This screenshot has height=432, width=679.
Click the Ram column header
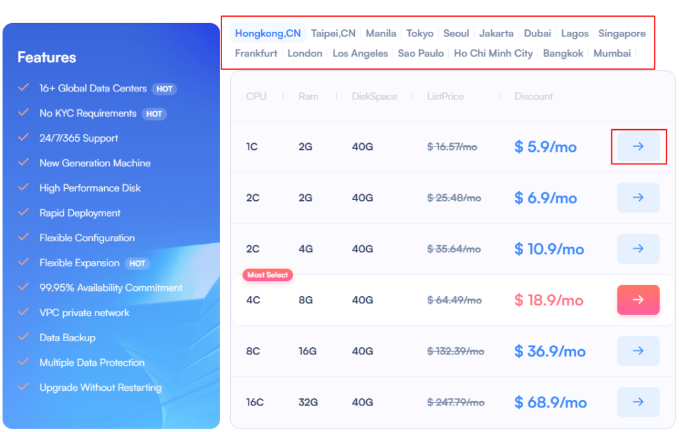pyautogui.click(x=308, y=96)
